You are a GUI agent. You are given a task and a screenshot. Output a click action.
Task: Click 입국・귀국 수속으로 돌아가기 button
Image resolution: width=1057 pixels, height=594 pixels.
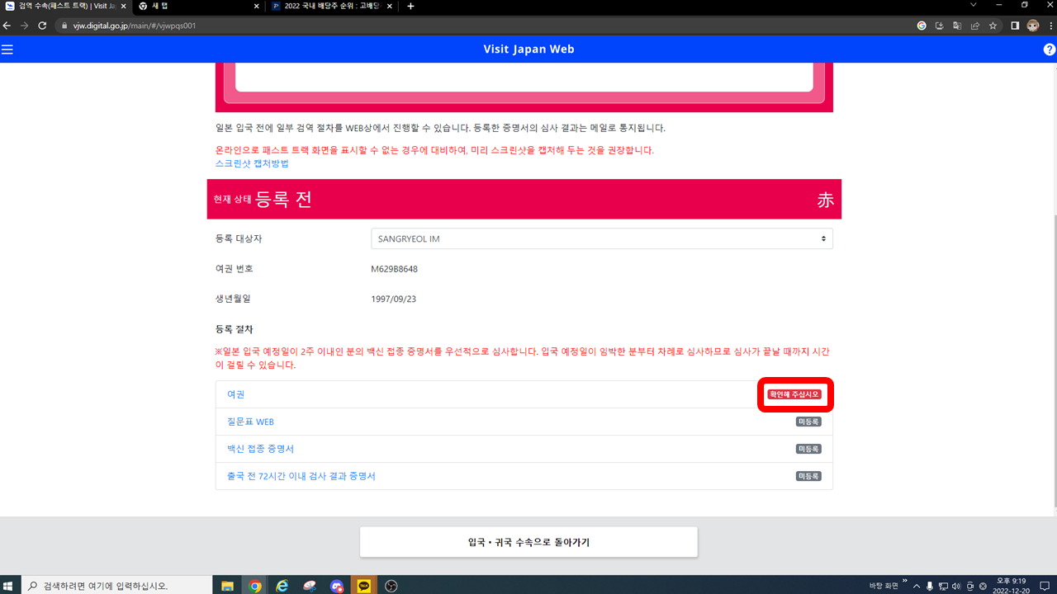528,542
